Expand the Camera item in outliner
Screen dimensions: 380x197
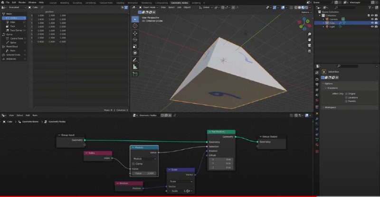point(323,19)
